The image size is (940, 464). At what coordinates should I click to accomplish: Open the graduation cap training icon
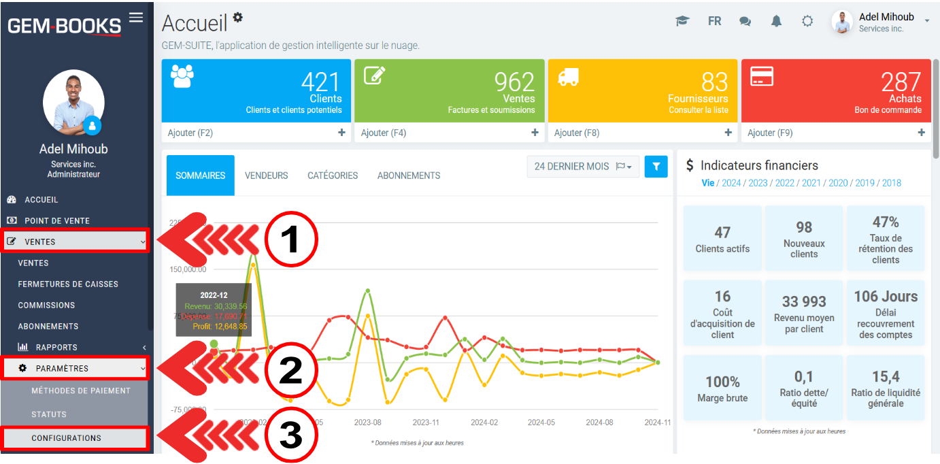682,21
